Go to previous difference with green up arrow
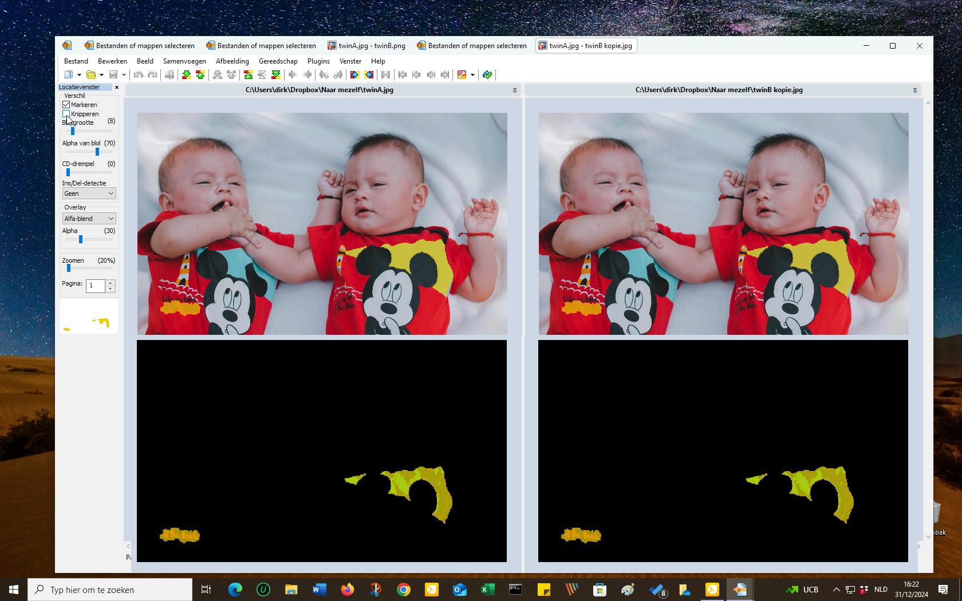The width and height of the screenshot is (962, 601). [x=200, y=74]
